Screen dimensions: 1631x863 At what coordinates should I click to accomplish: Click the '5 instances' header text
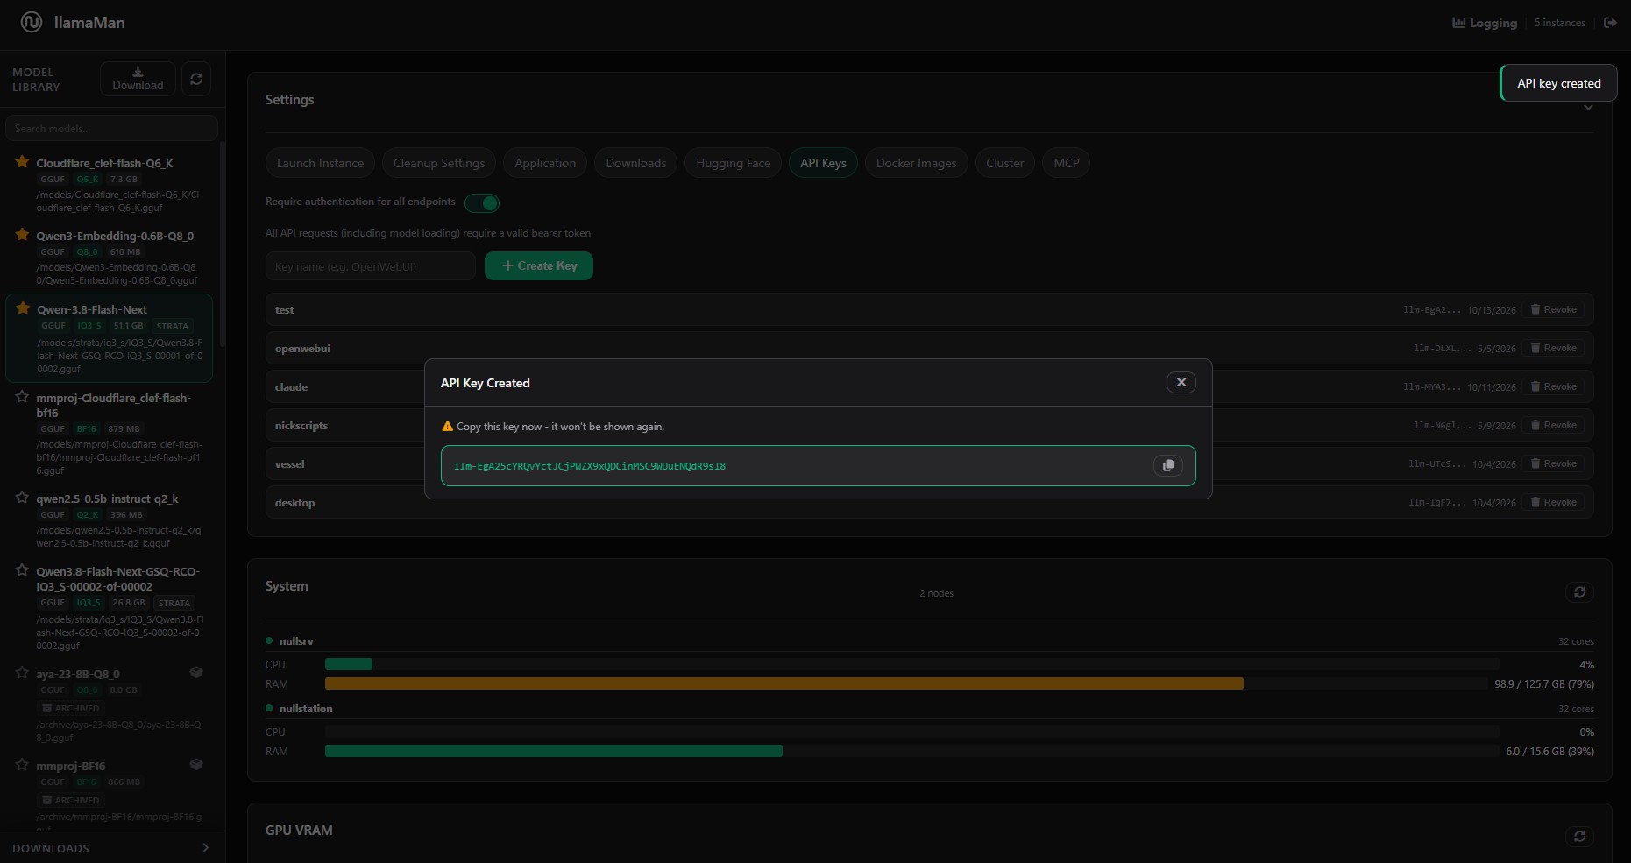tap(1560, 23)
